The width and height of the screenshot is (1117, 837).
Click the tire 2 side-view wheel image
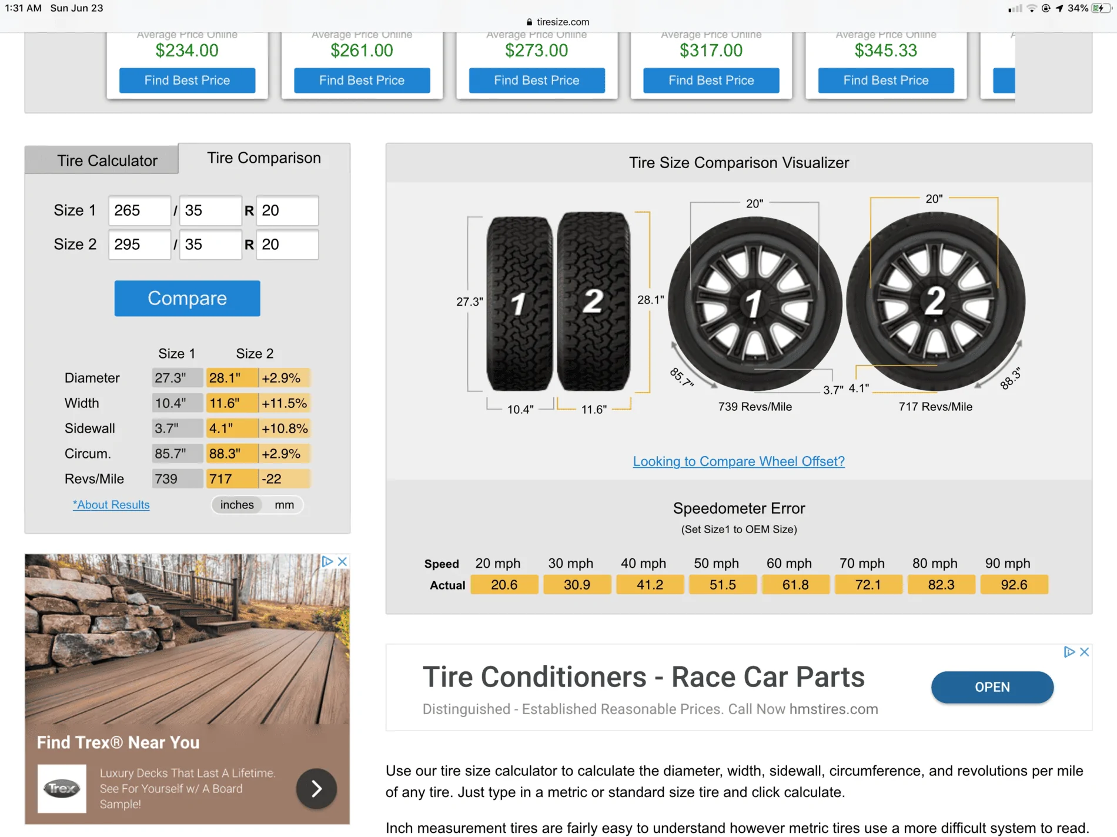pyautogui.click(x=935, y=302)
